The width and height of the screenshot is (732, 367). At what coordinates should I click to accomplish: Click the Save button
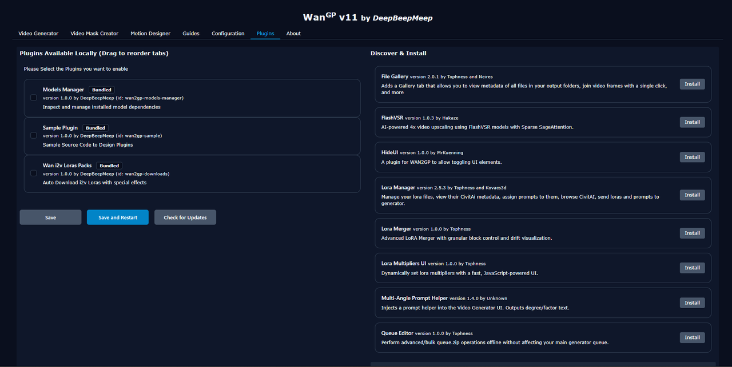click(x=50, y=217)
